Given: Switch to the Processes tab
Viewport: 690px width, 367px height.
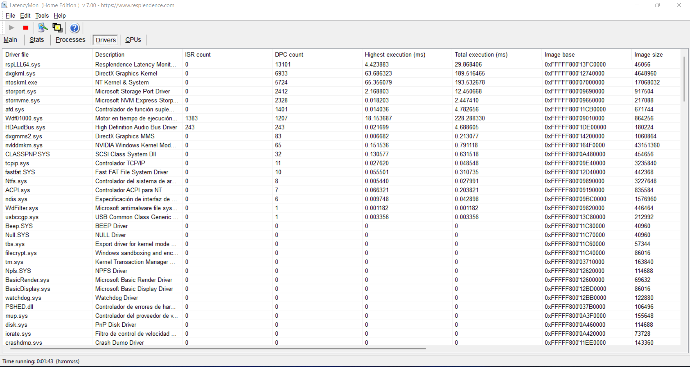Looking at the screenshot, I should [70, 40].
